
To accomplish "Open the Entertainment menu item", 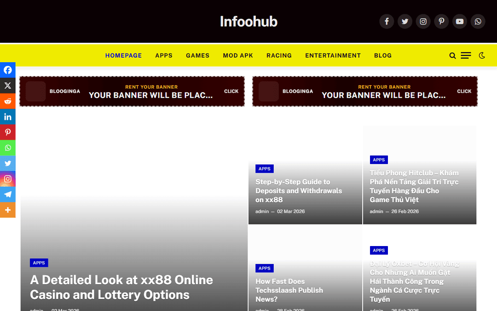I will click(333, 56).
